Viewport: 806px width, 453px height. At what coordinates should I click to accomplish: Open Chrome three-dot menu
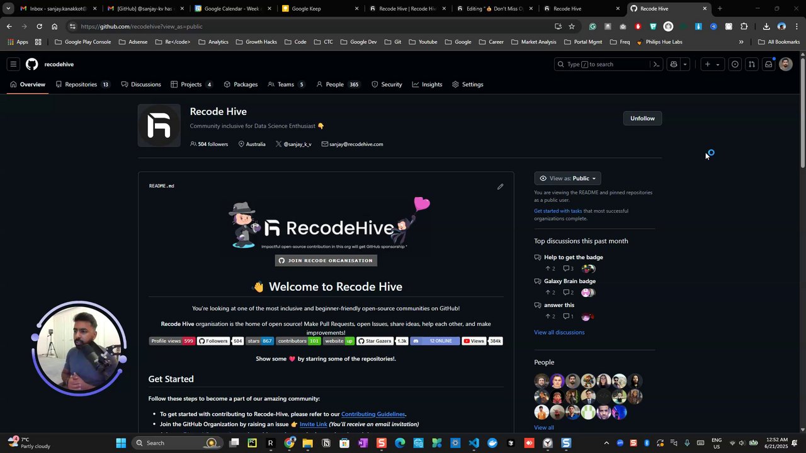(797, 26)
